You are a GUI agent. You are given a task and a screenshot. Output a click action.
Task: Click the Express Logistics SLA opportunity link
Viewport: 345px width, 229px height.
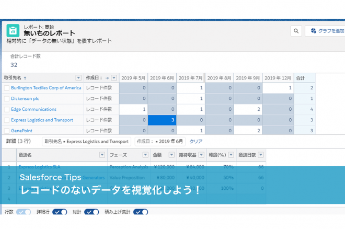pyautogui.click(x=39, y=167)
